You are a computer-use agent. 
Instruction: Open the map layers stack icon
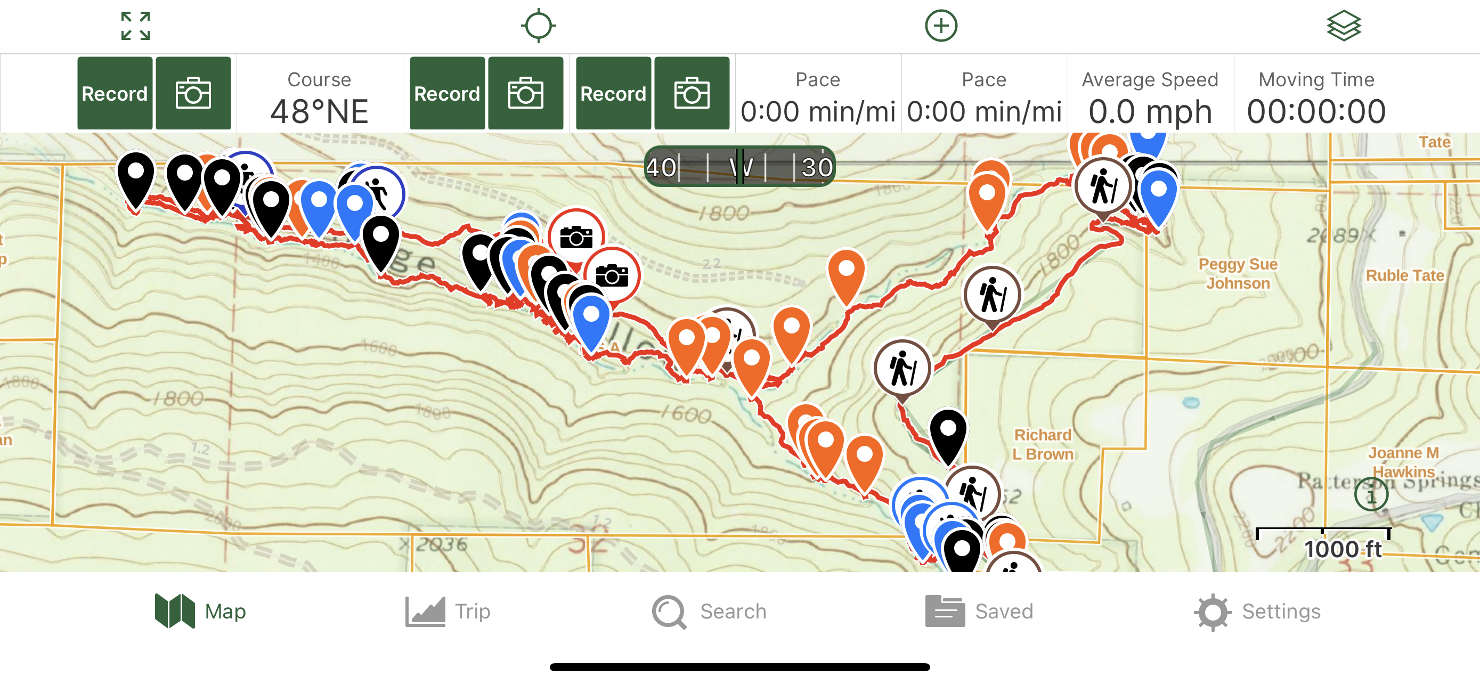[x=1344, y=26]
